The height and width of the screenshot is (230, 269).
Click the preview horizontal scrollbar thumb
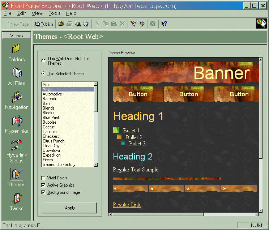click(158, 214)
